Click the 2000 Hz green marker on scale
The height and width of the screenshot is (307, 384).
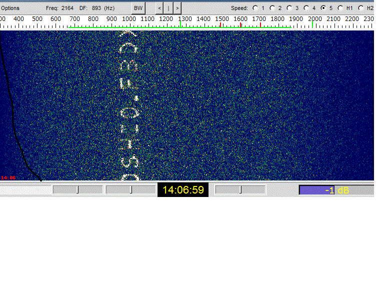(313, 24)
